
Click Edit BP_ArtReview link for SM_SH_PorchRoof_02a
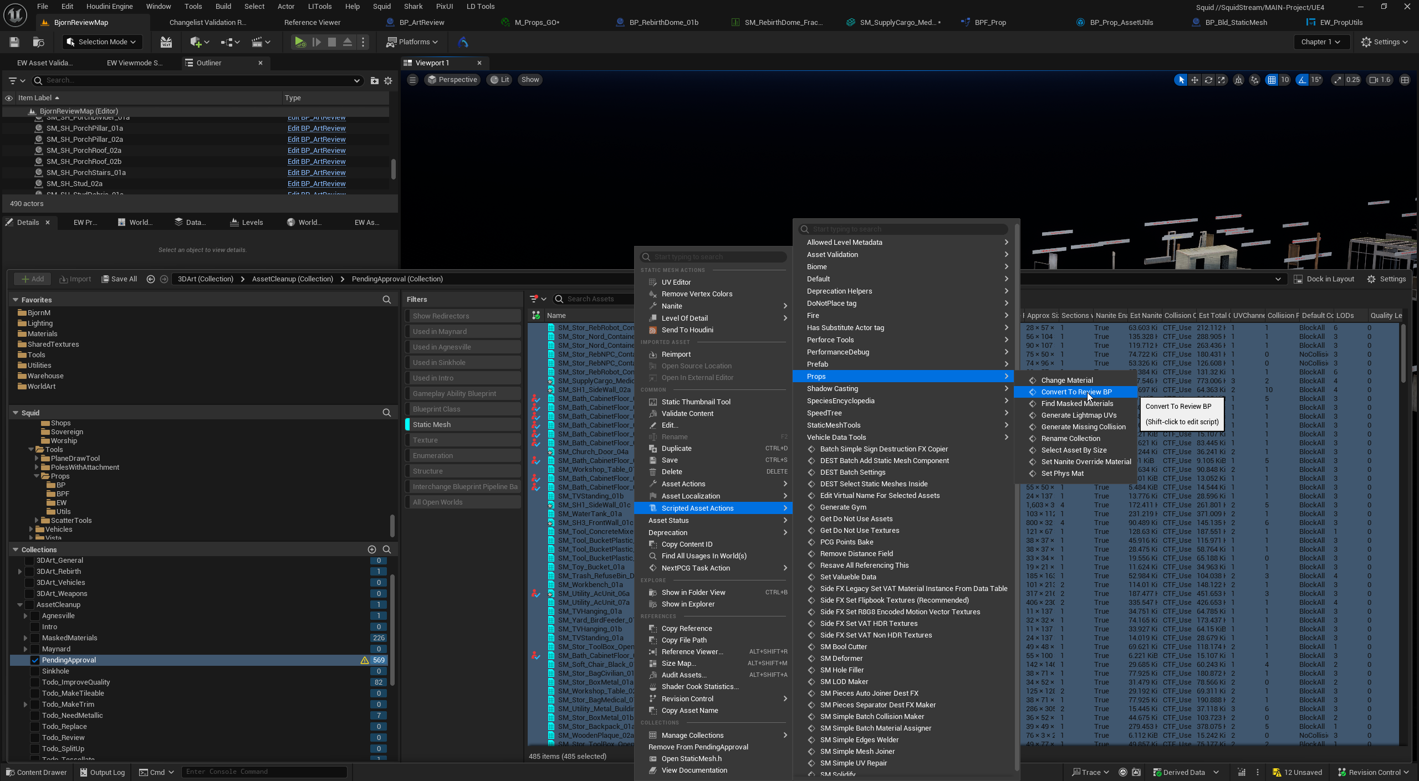(x=317, y=151)
